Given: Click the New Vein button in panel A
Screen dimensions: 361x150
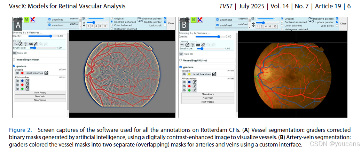Looking at the screenshot, I should point(40,96).
